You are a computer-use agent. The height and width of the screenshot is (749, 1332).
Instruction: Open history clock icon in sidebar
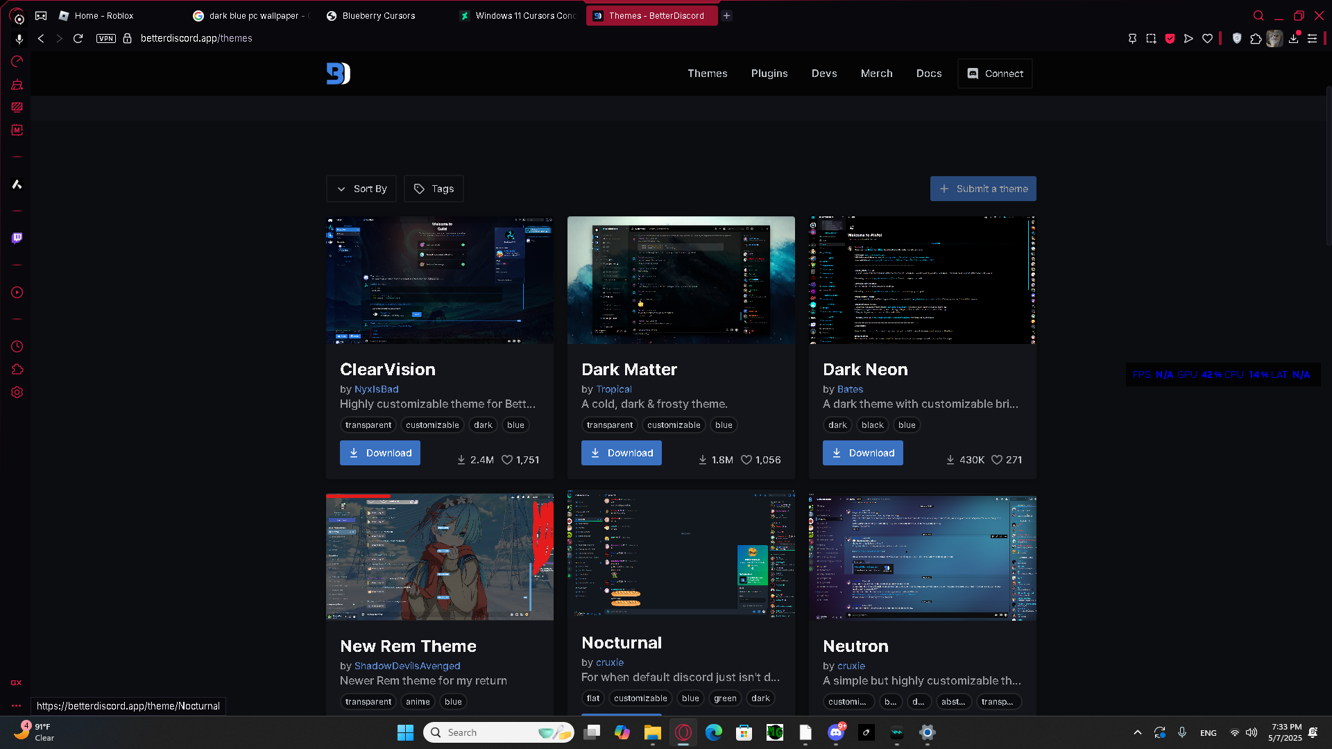point(17,347)
